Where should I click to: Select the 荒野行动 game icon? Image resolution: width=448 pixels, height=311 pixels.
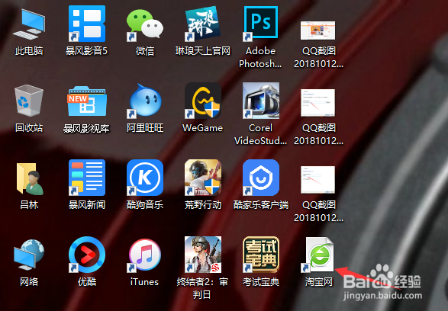pos(202,178)
